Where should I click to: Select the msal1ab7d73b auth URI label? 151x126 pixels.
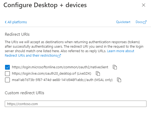[x=62, y=80]
